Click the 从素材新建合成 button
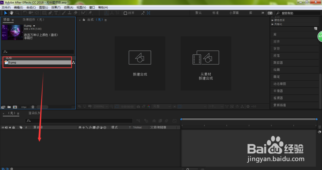 pyautogui.click(x=206, y=63)
